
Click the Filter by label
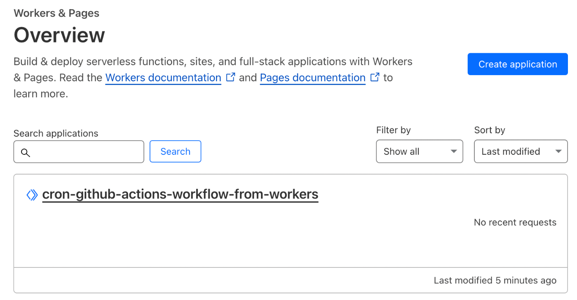tap(394, 130)
